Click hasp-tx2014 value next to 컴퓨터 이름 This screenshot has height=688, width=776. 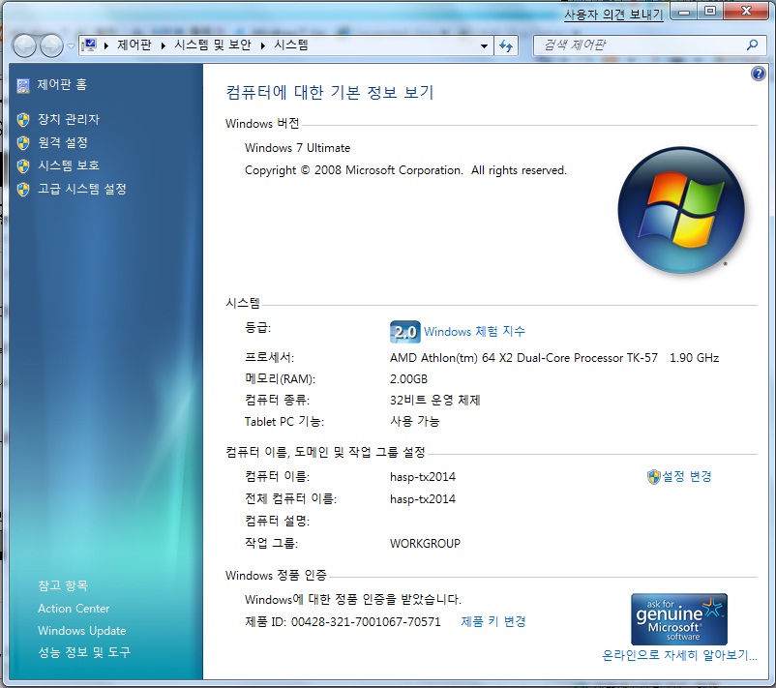tap(423, 477)
